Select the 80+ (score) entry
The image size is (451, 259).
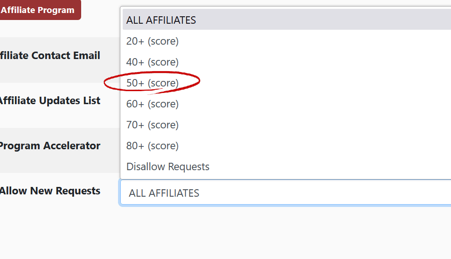tap(153, 146)
